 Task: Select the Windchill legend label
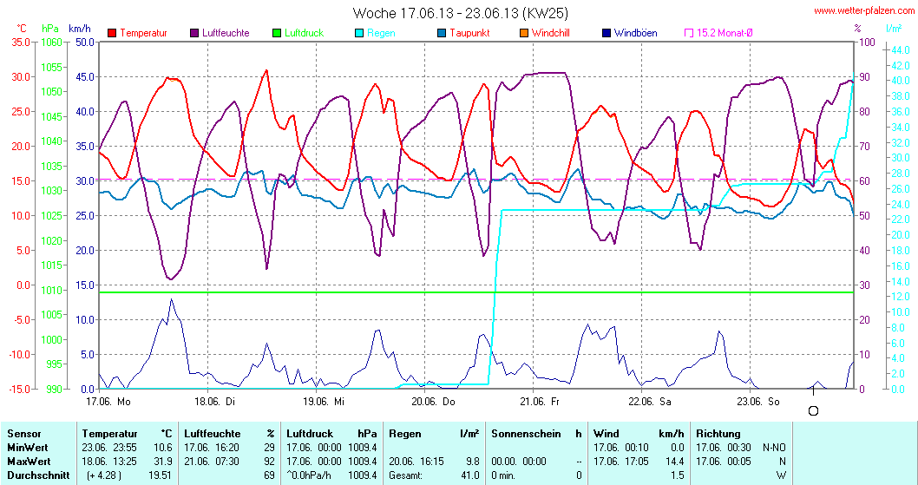(551, 33)
